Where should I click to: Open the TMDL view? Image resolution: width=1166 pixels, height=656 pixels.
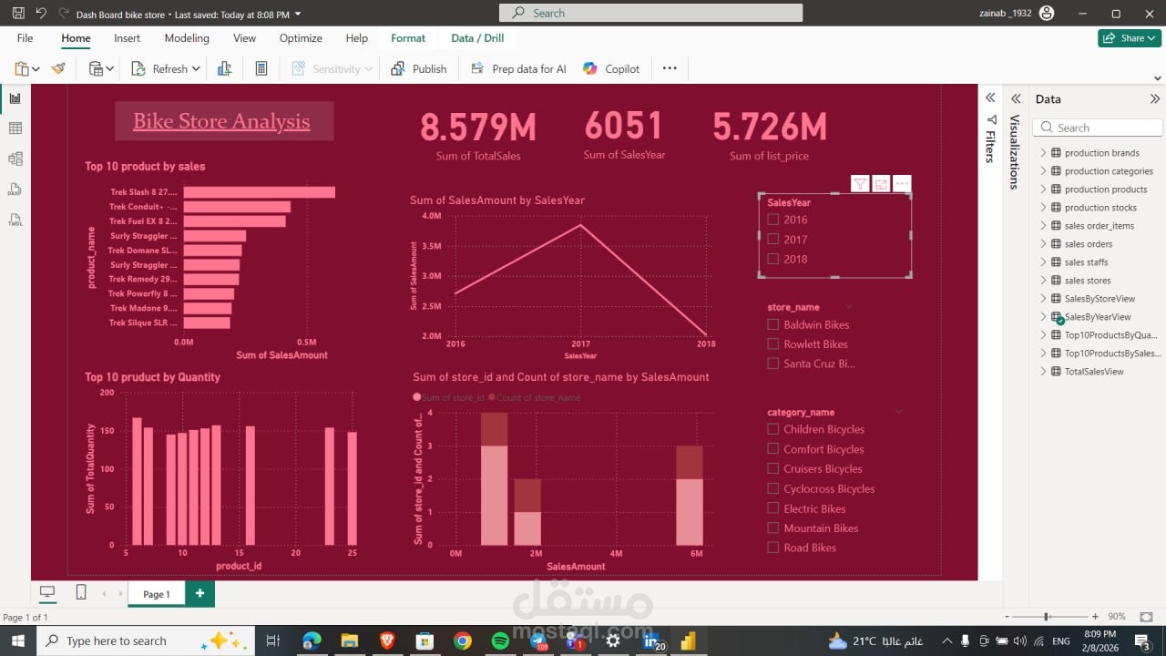[15, 219]
